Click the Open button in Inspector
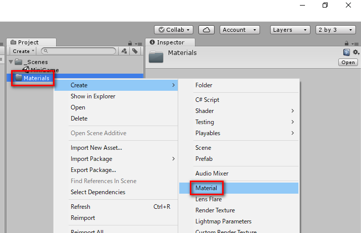The height and width of the screenshot is (233, 361). click(348, 63)
